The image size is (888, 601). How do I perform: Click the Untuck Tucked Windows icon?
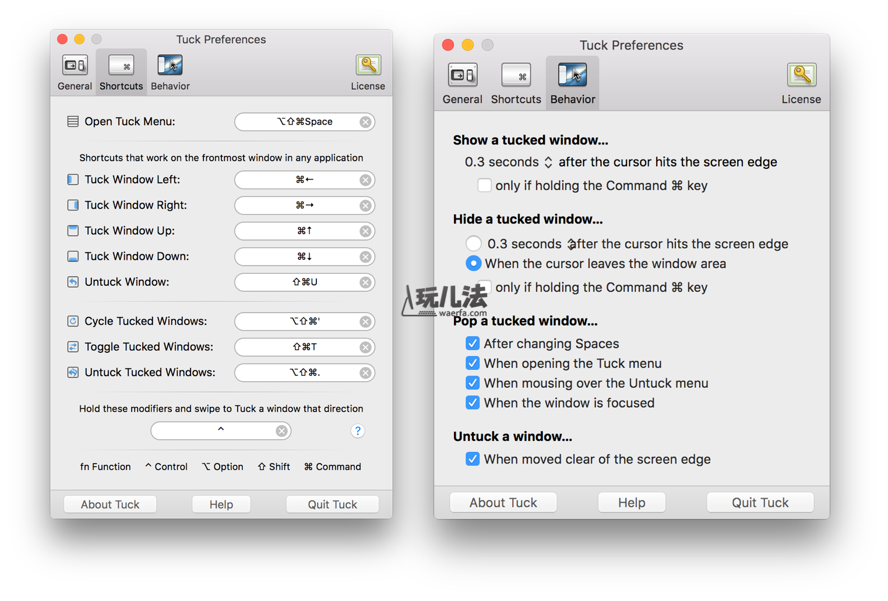[x=73, y=372]
